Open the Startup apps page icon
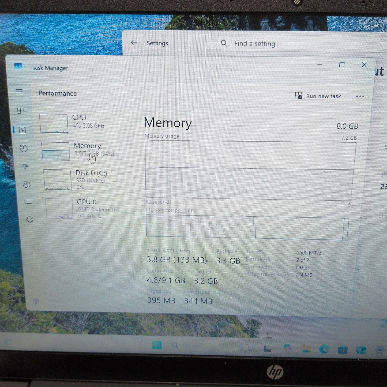387x387 pixels. [x=25, y=167]
